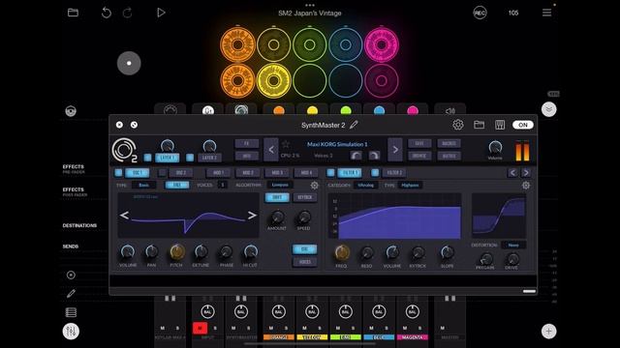
Task: Open the oscillator section settings gear
Action: [314, 185]
